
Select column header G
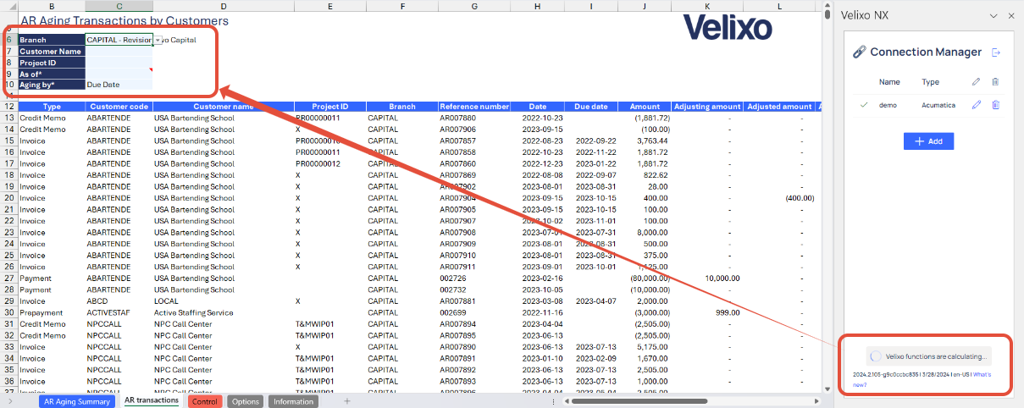click(474, 6)
